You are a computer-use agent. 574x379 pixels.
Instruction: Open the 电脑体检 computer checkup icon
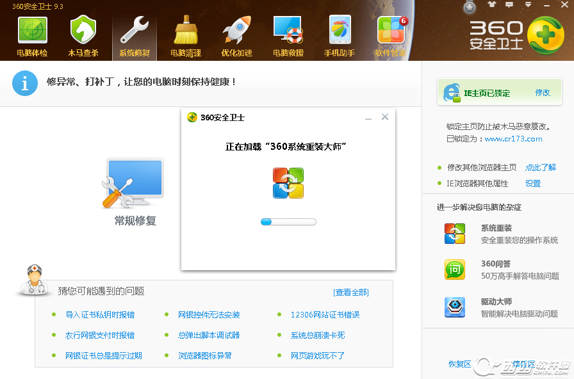[x=32, y=36]
